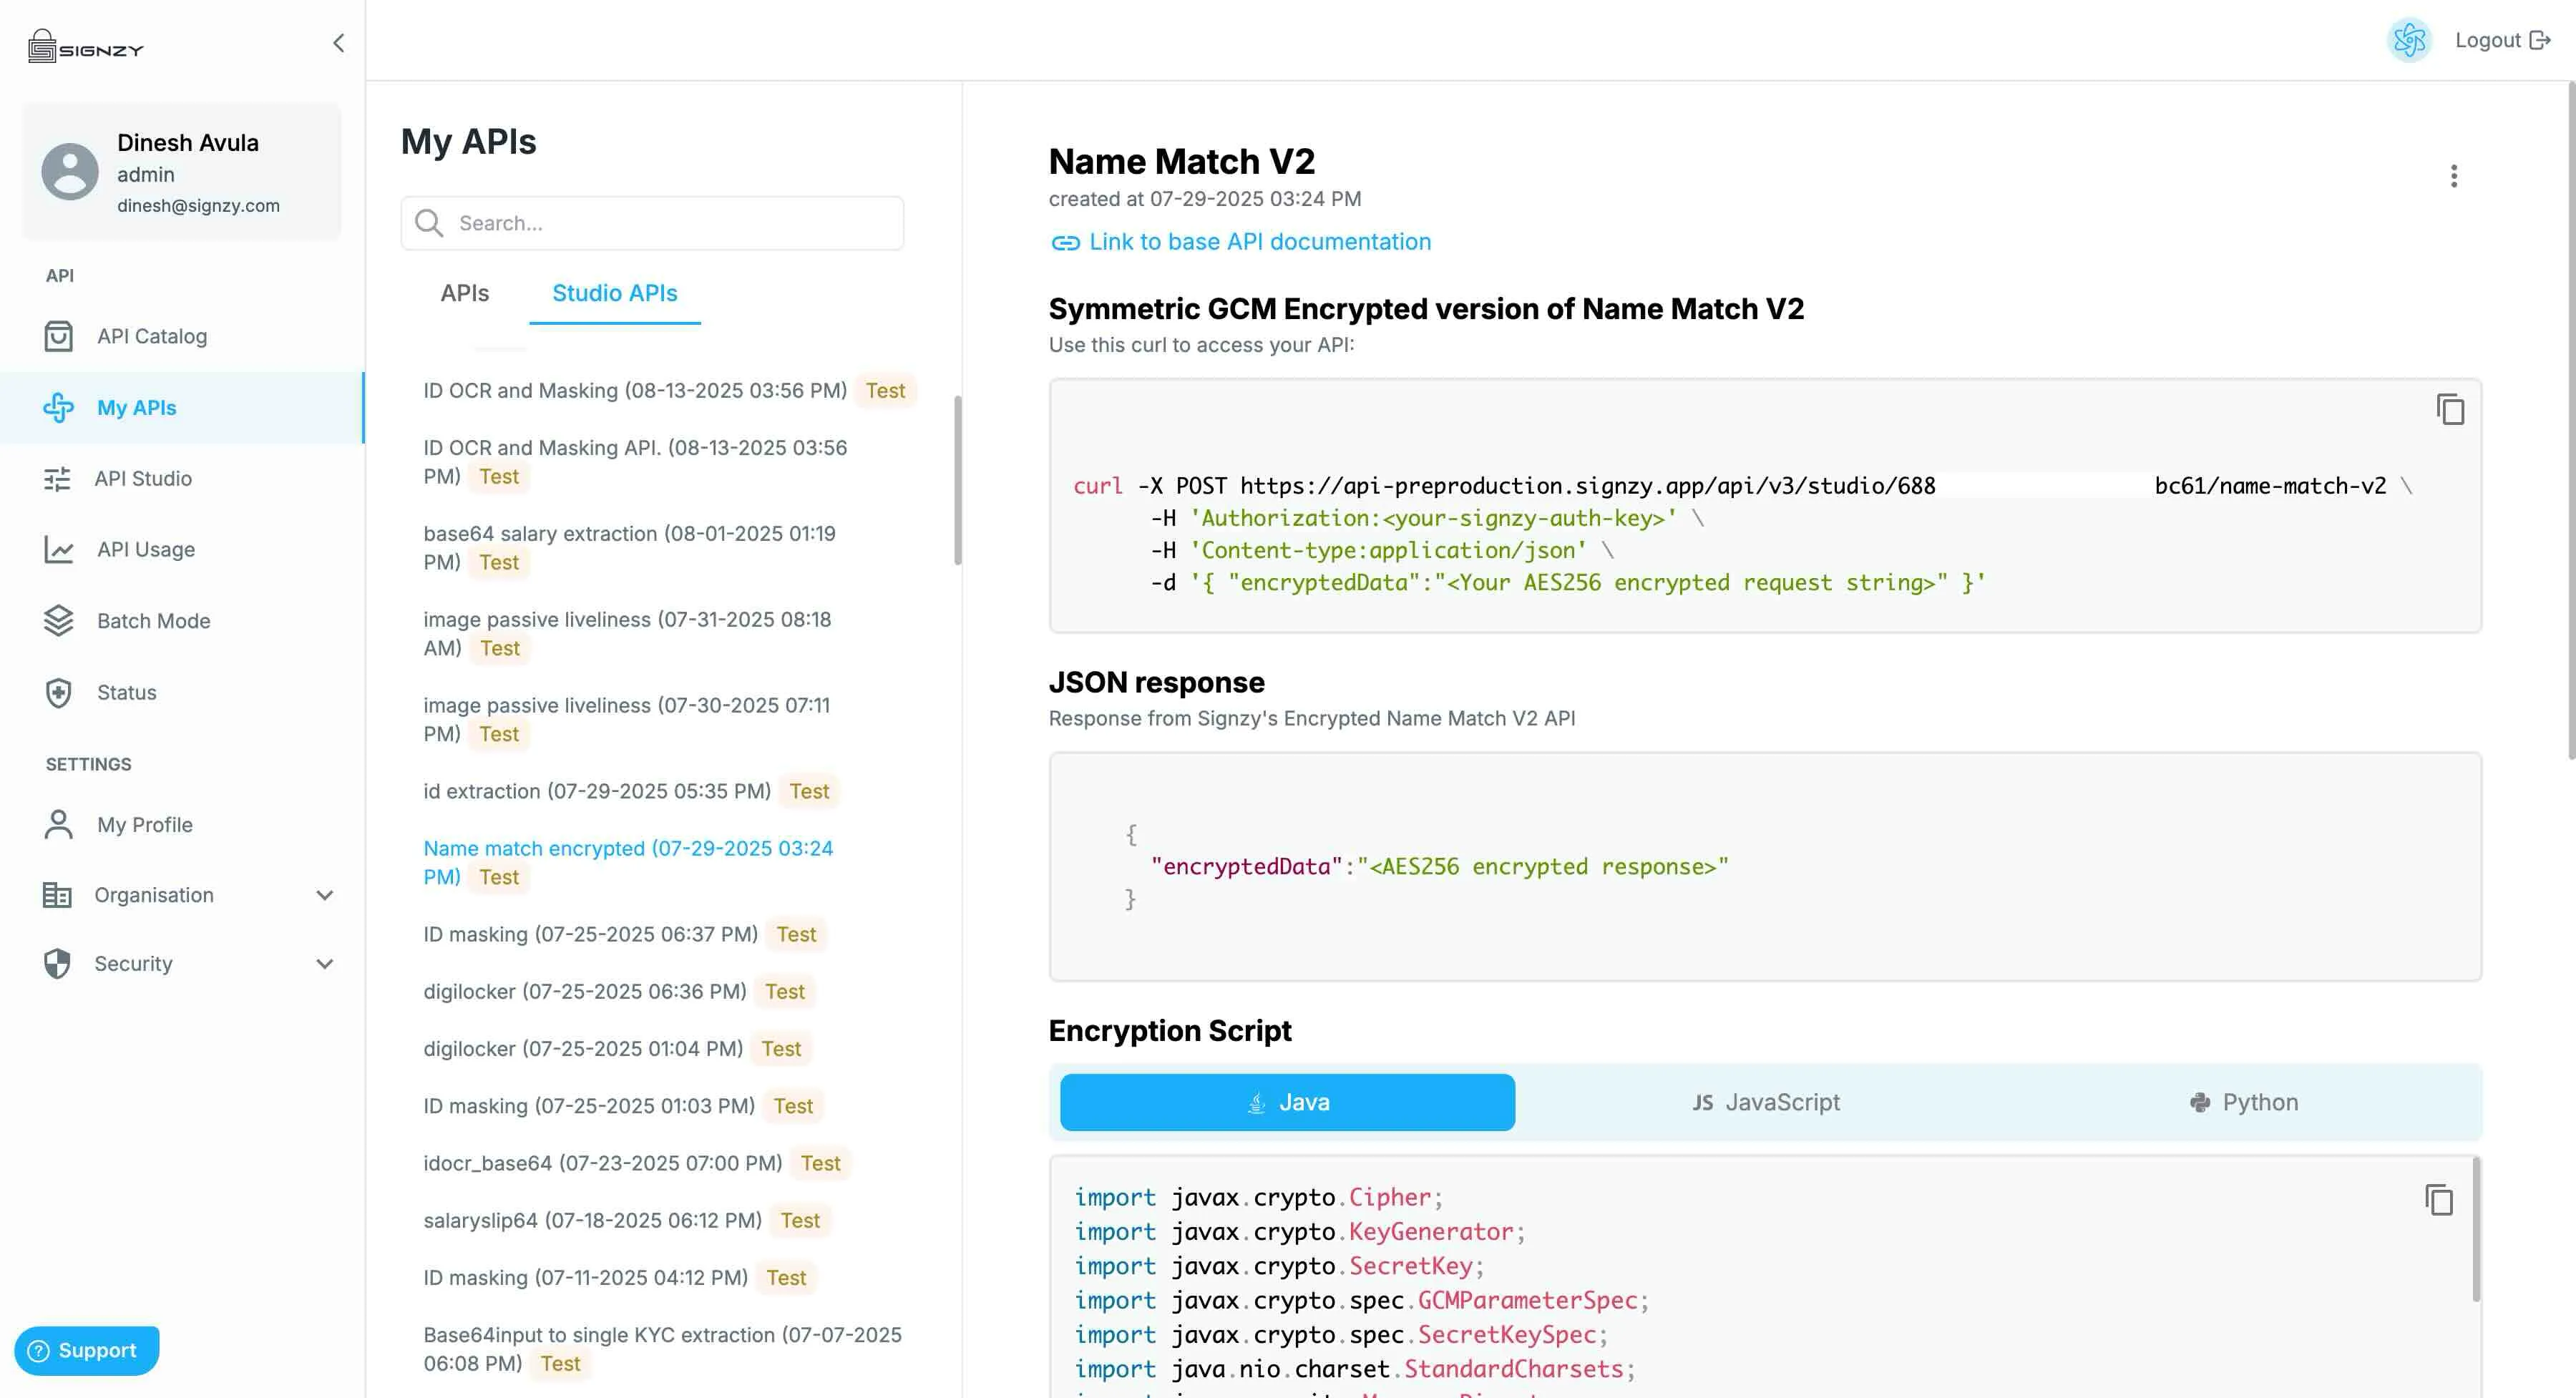Click the link chain icon
Viewport: 2576px width, 1398px height.
pos(1065,242)
